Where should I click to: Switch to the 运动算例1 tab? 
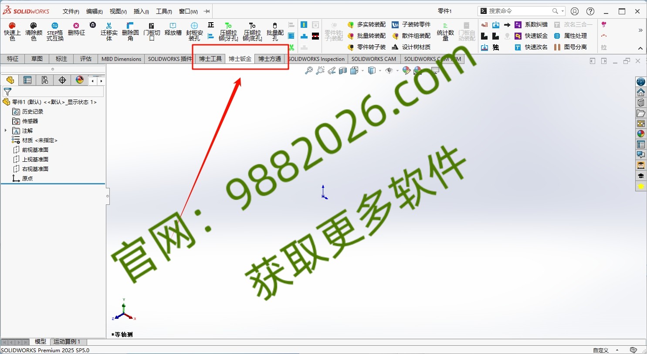coord(68,342)
